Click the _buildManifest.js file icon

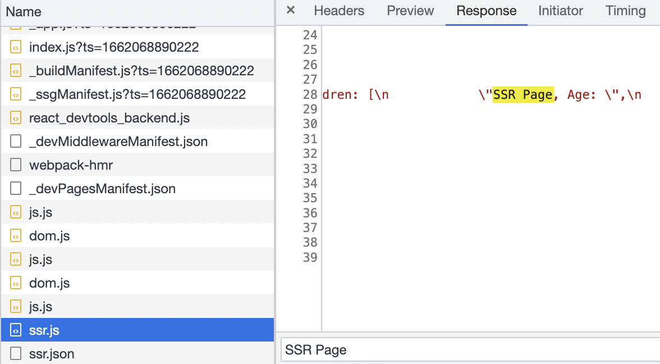[x=16, y=71]
